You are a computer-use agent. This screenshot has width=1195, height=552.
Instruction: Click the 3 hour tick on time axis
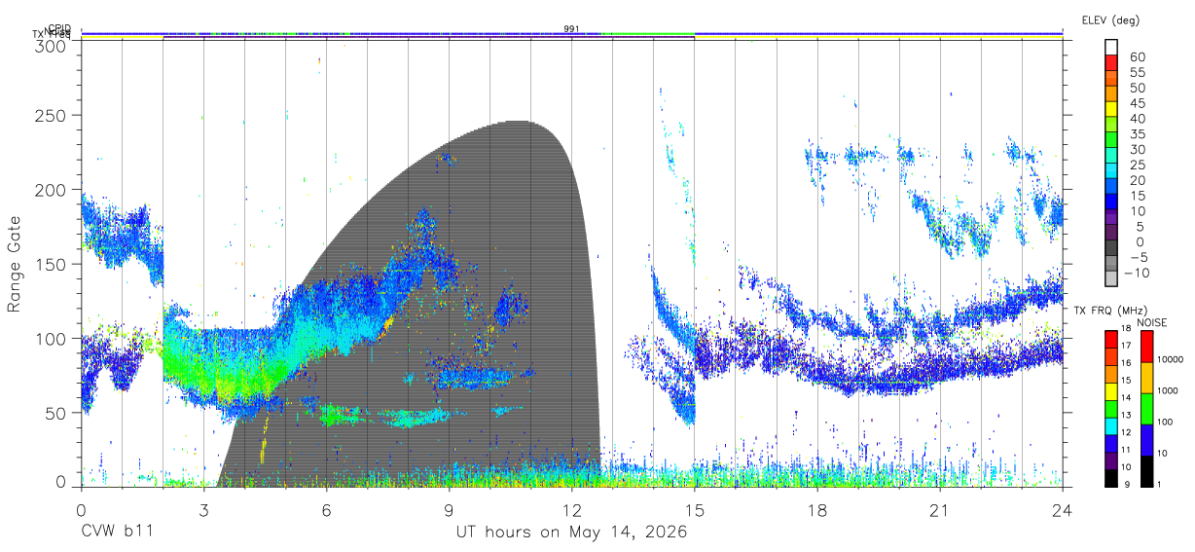point(203,509)
